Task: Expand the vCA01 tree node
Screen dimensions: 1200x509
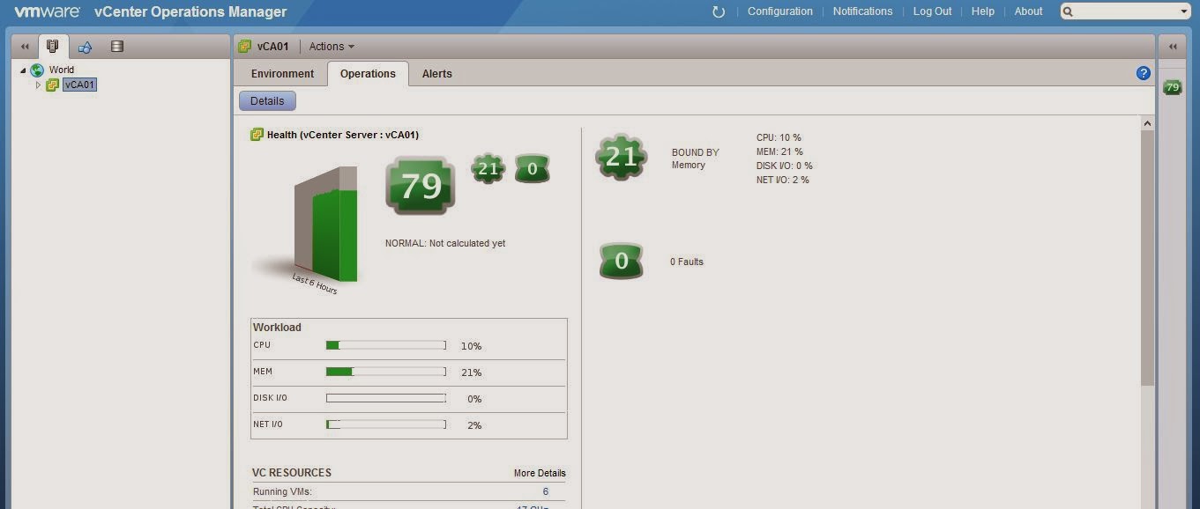Action: (38, 85)
